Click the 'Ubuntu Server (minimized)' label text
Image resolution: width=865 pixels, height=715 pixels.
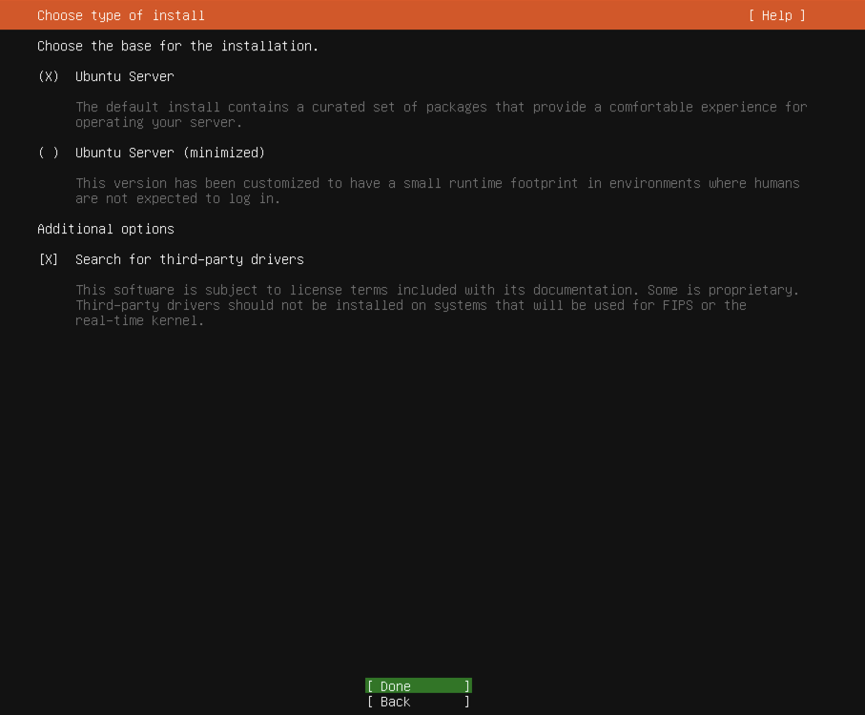170,153
